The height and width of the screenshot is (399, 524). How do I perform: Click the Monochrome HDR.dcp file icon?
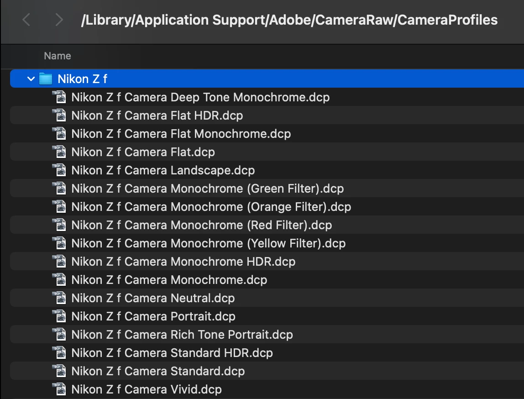59,262
